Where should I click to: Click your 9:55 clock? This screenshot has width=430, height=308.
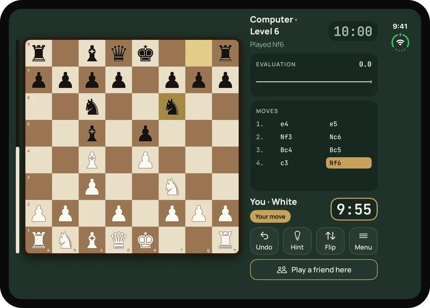(x=354, y=209)
